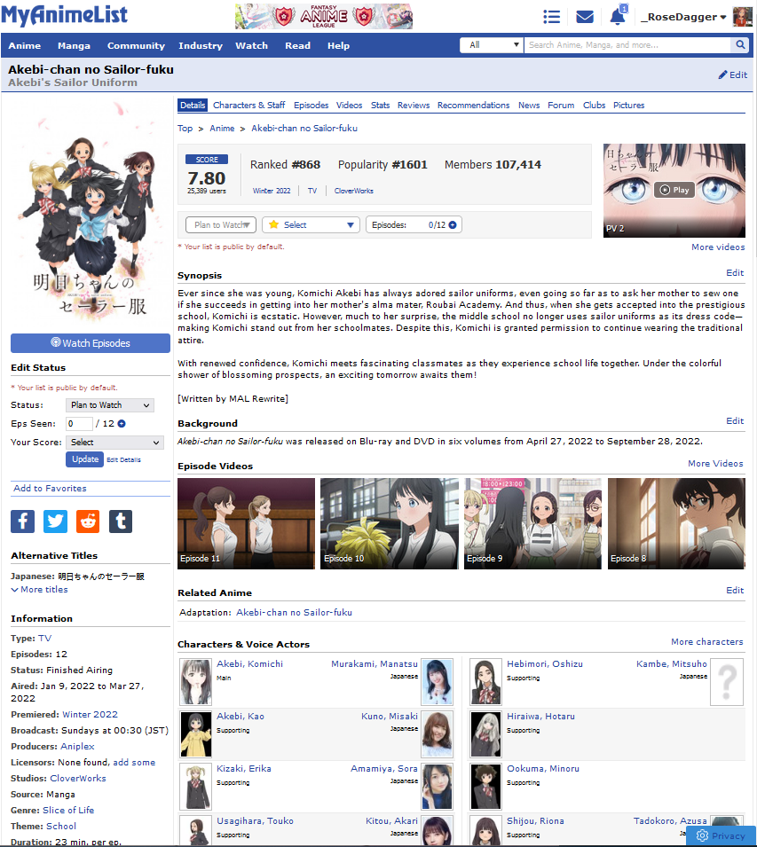Screen dimensions: 757x847
Task: Open the list menu icon in header
Action: pos(551,17)
